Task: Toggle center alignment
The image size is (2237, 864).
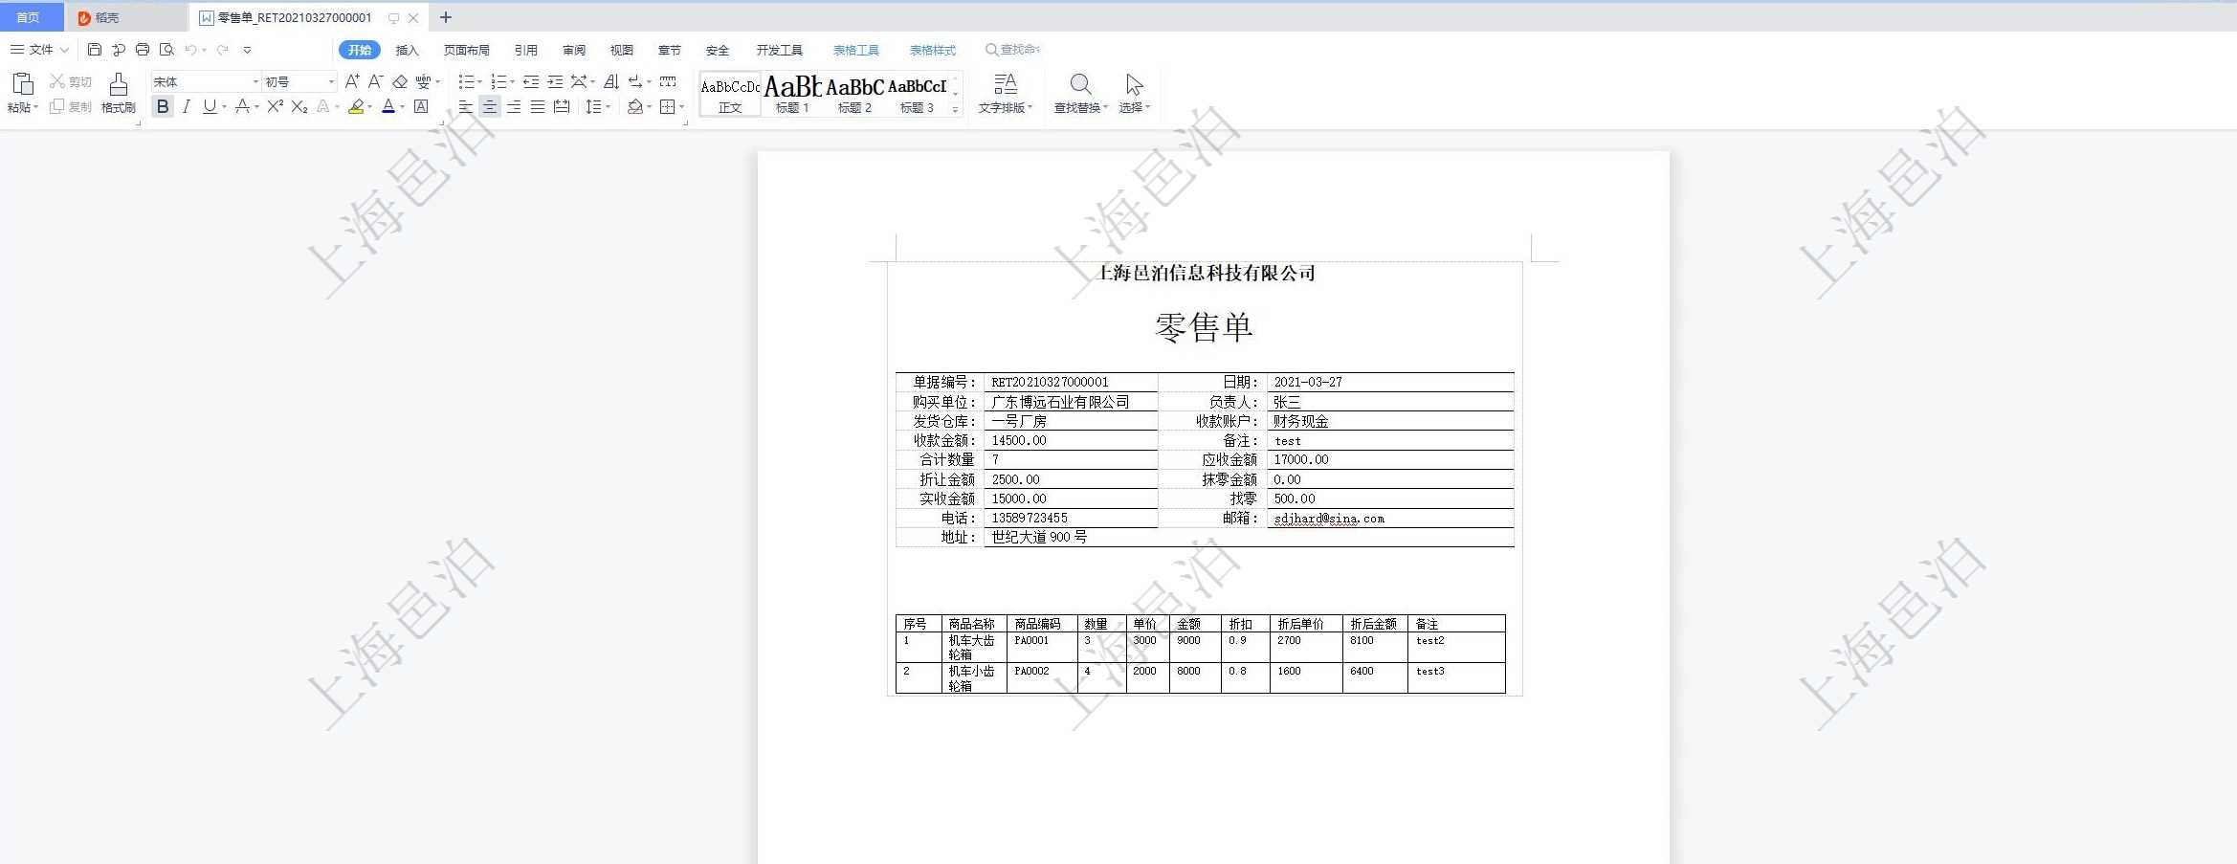Action: (x=490, y=107)
